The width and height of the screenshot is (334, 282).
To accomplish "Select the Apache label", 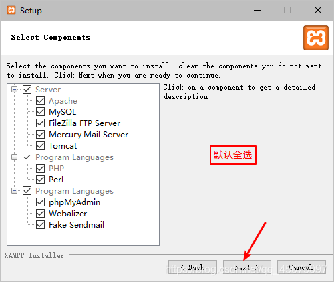I will [63, 101].
